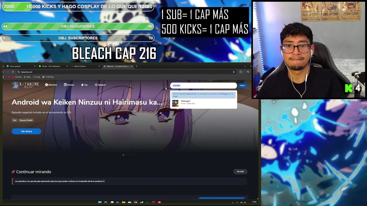Open the Emisión menu item
This screenshot has height=206, width=367.
(69, 85)
